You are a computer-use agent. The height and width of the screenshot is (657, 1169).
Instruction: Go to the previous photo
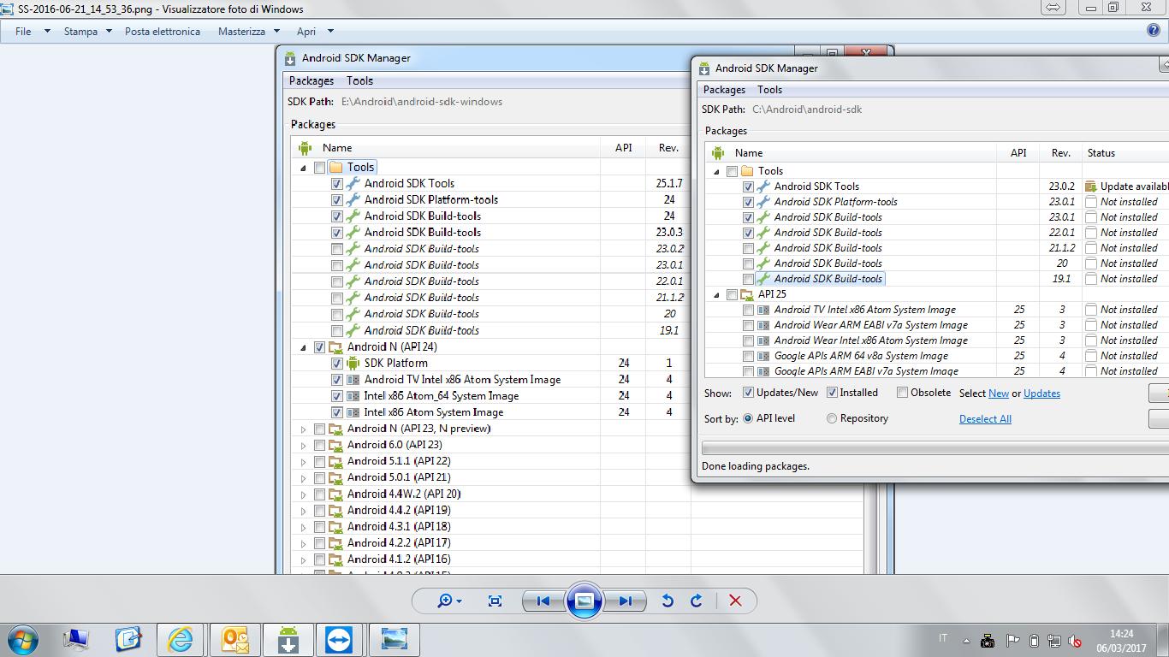pos(543,601)
